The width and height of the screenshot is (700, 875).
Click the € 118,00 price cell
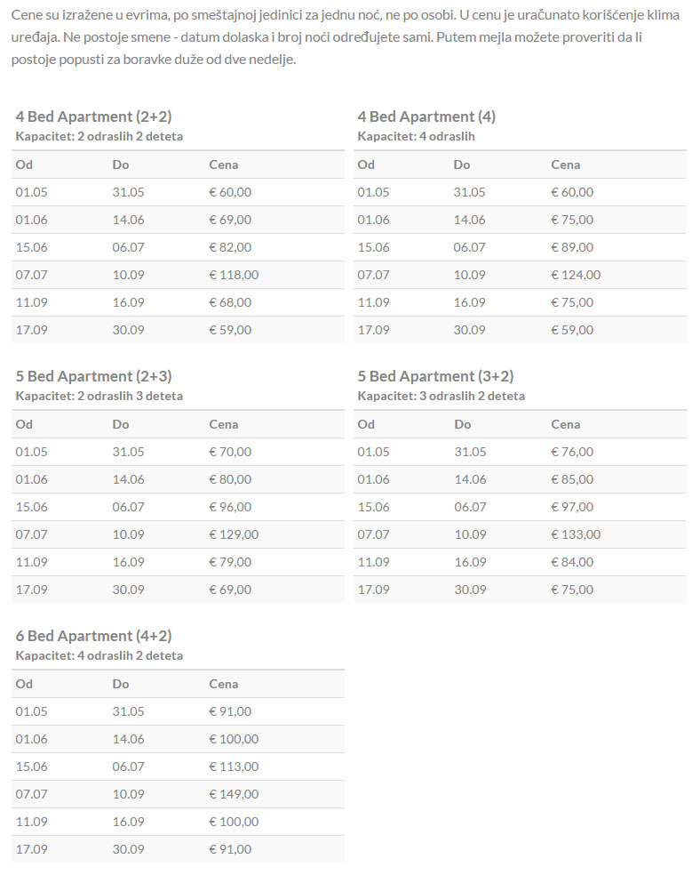coord(234,275)
